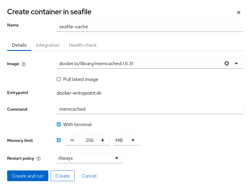Screen dimensions: 250x188
Task: Switch to the Integration tab
Action: coord(48,45)
